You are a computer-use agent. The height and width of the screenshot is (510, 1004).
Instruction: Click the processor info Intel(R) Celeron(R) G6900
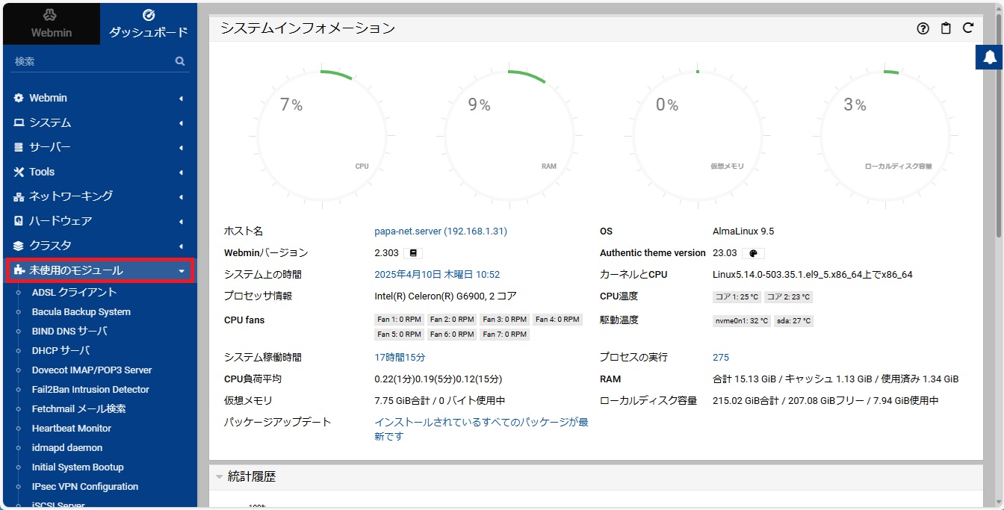point(445,296)
